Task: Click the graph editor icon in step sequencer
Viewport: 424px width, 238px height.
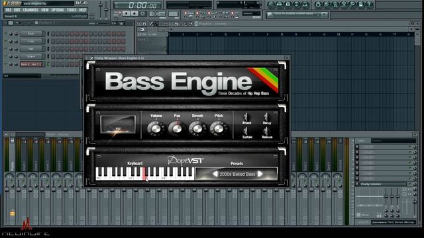Action: tap(114, 23)
